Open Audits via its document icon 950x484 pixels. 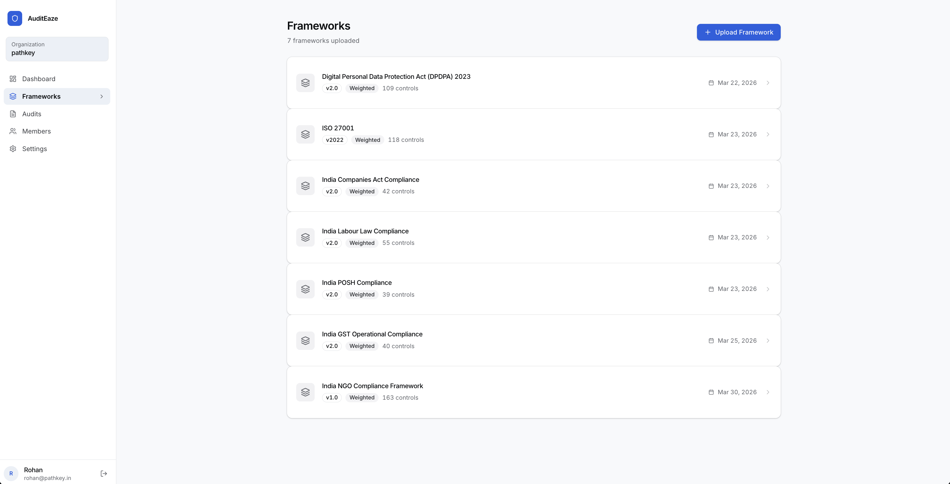13,114
